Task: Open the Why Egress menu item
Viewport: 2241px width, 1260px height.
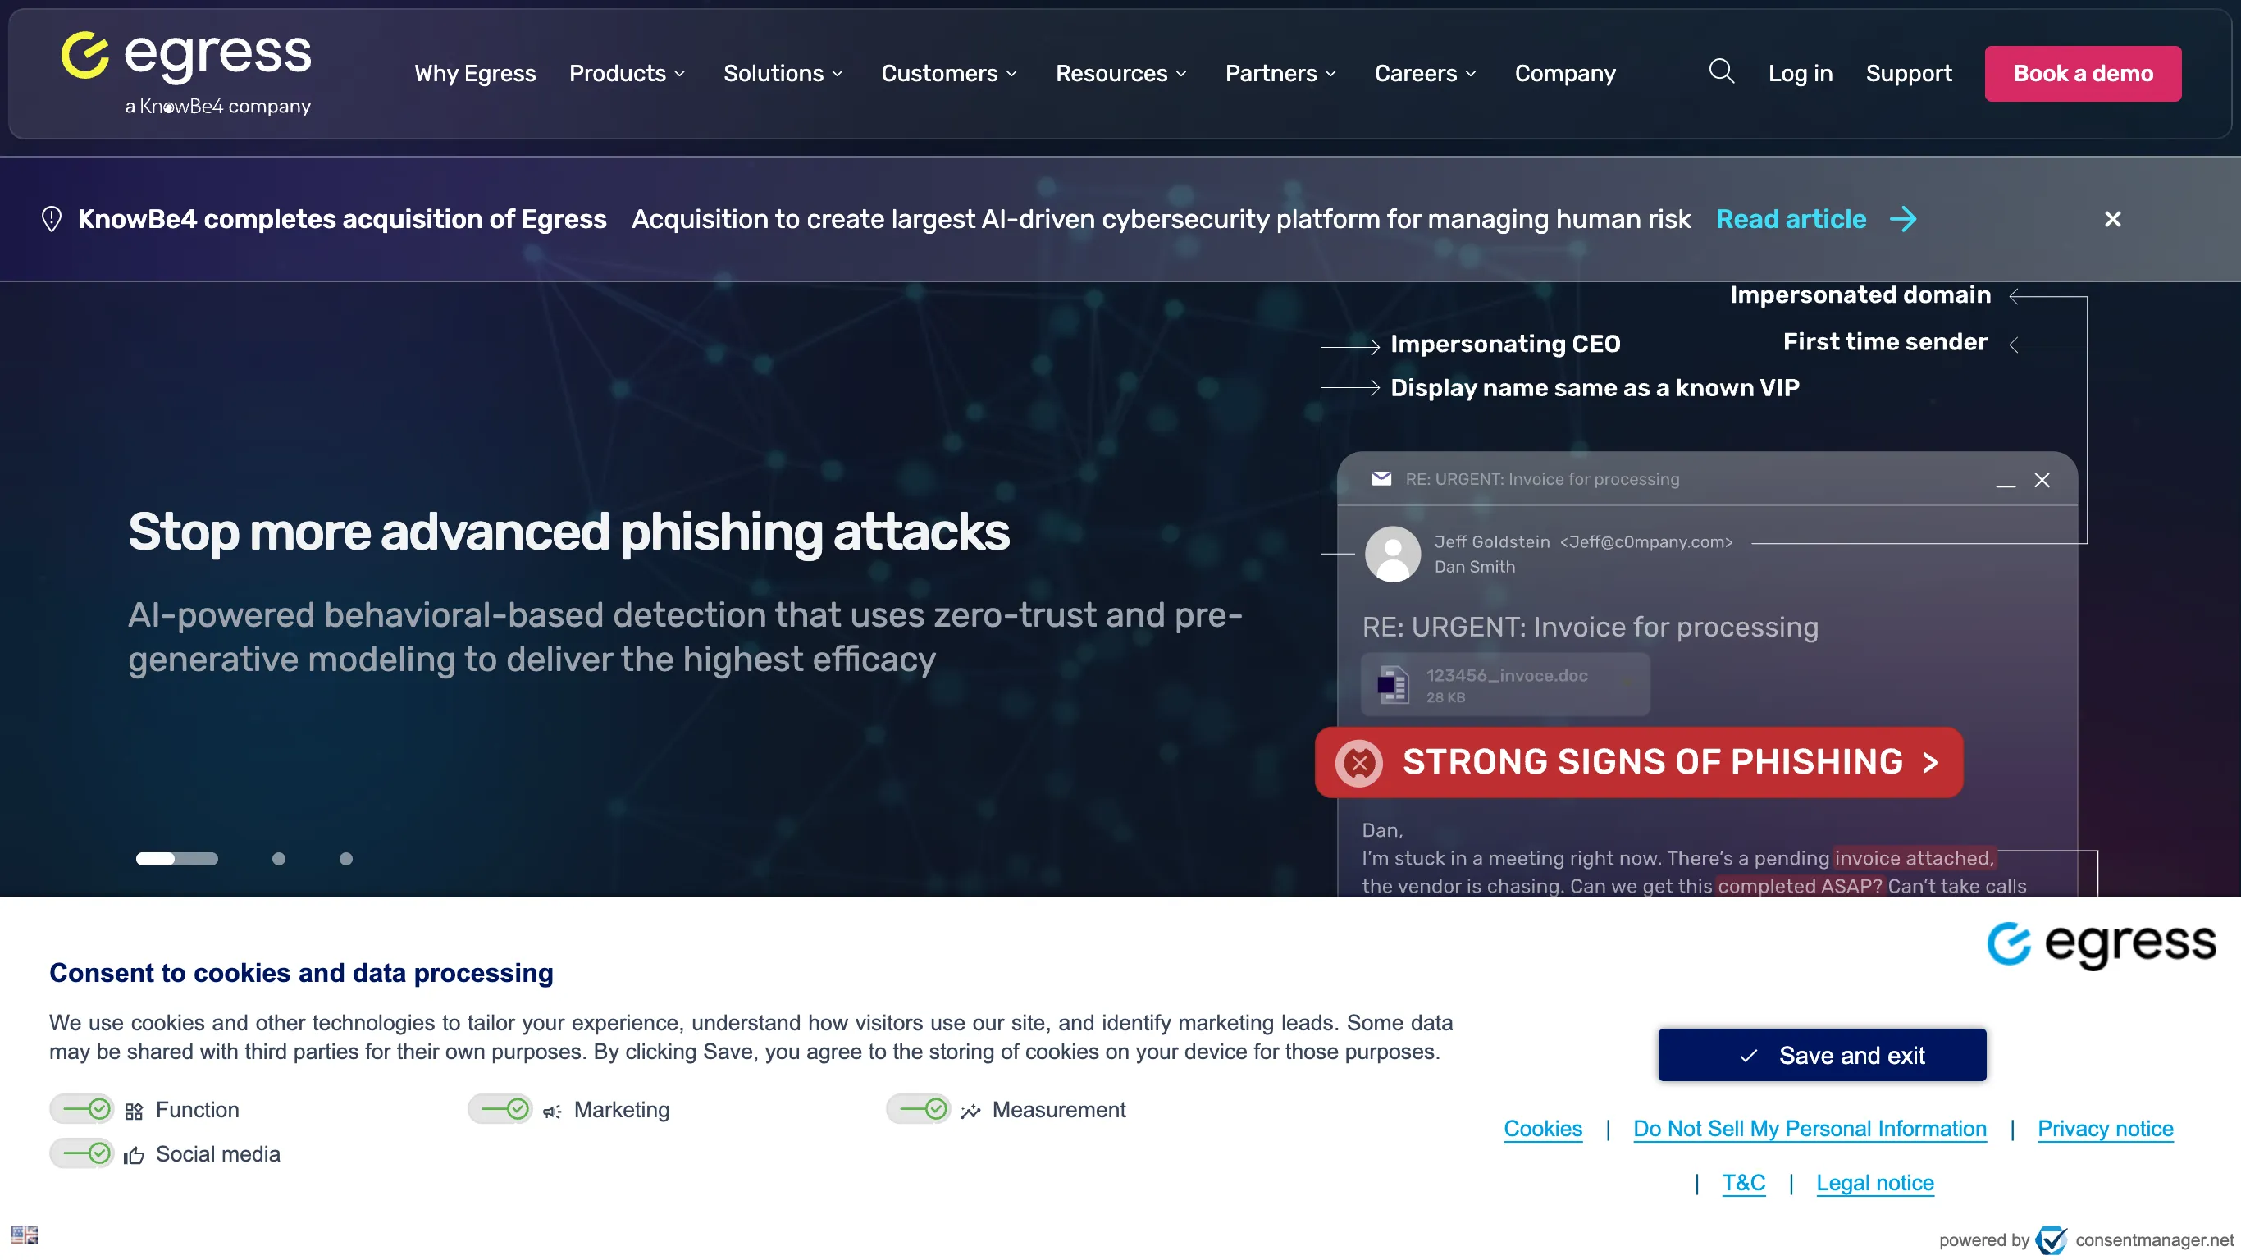Action: coord(475,73)
